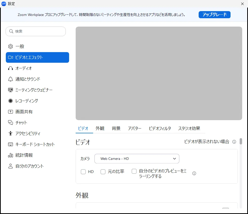Click the video preview area
This screenshot has width=248, height=214.
pyautogui.click(x=159, y=73)
